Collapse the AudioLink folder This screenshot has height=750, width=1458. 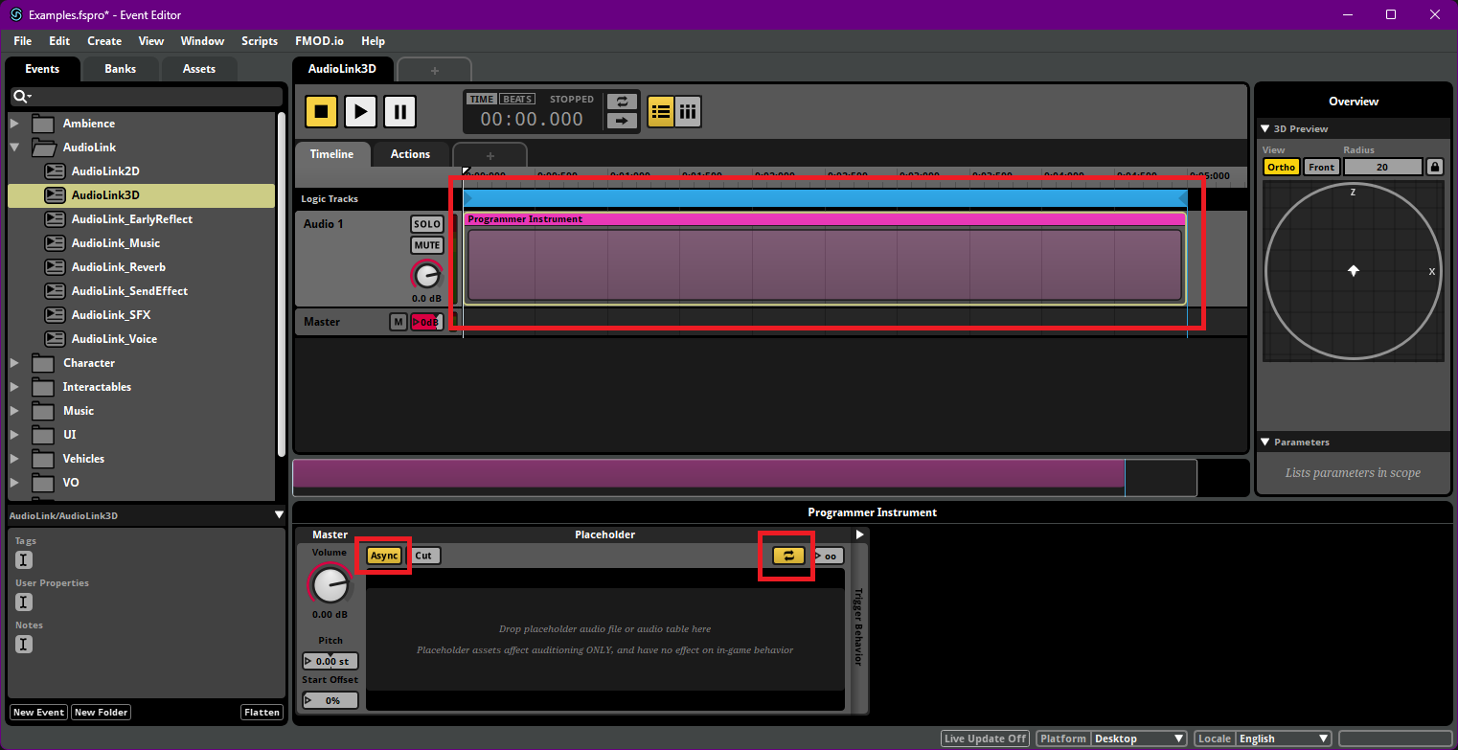click(x=14, y=148)
